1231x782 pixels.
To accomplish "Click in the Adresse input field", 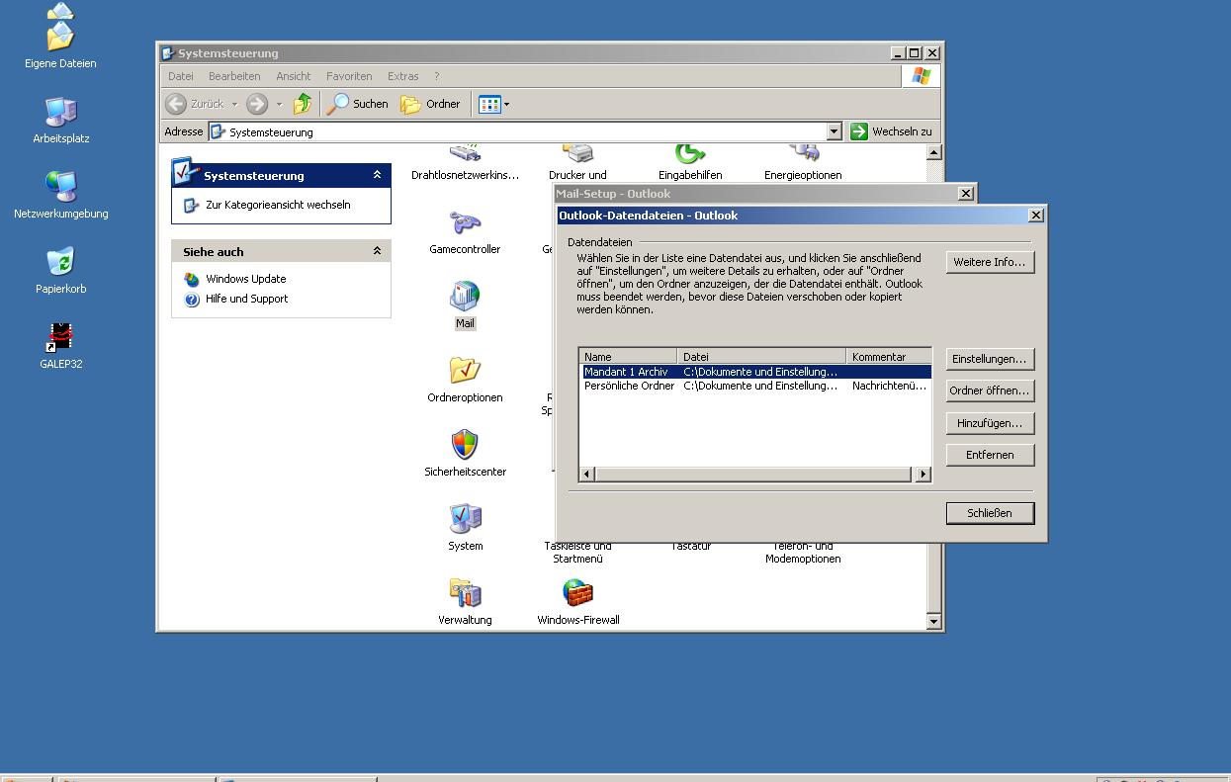I will point(517,131).
